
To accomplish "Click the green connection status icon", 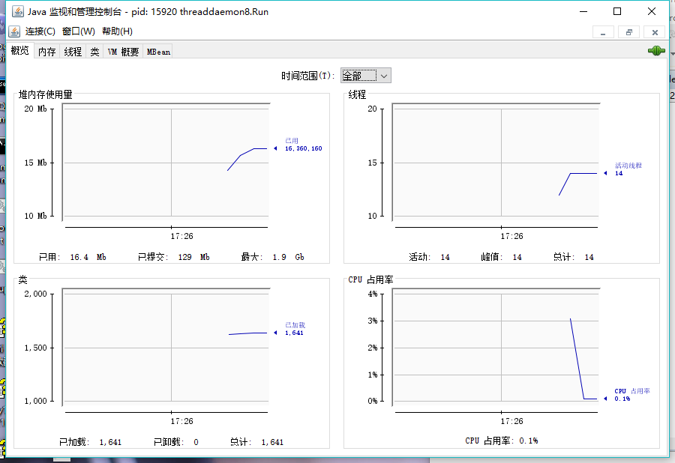I will (x=656, y=51).
